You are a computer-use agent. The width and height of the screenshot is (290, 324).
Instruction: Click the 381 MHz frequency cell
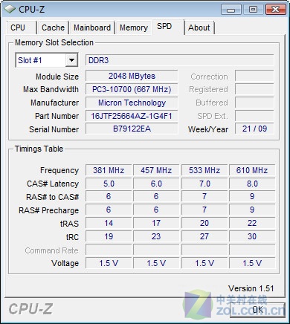(x=109, y=170)
